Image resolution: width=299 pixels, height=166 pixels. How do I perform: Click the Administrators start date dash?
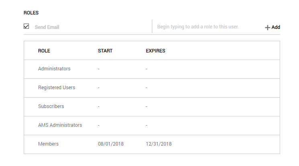click(x=98, y=69)
